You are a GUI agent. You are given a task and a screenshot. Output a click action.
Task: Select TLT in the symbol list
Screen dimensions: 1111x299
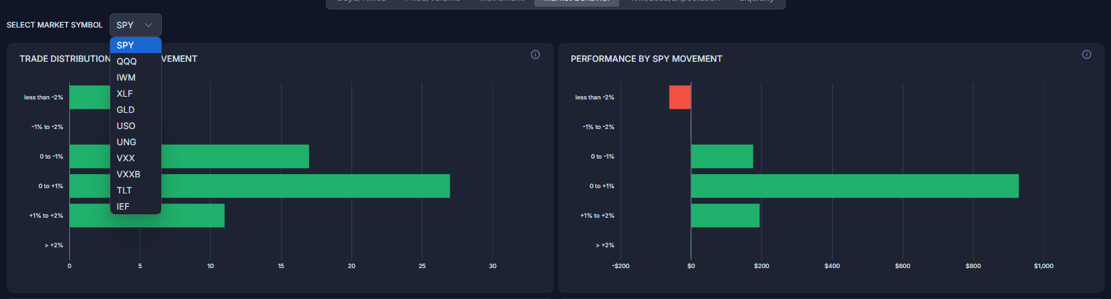pyautogui.click(x=135, y=190)
